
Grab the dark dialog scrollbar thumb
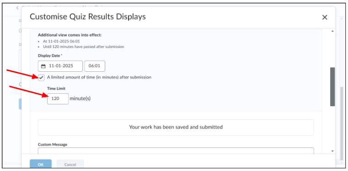(332, 87)
